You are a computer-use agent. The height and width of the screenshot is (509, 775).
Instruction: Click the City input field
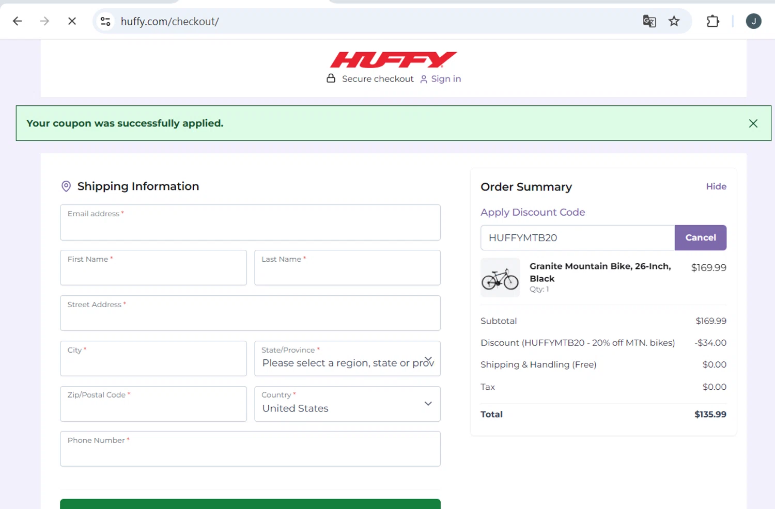pos(153,358)
